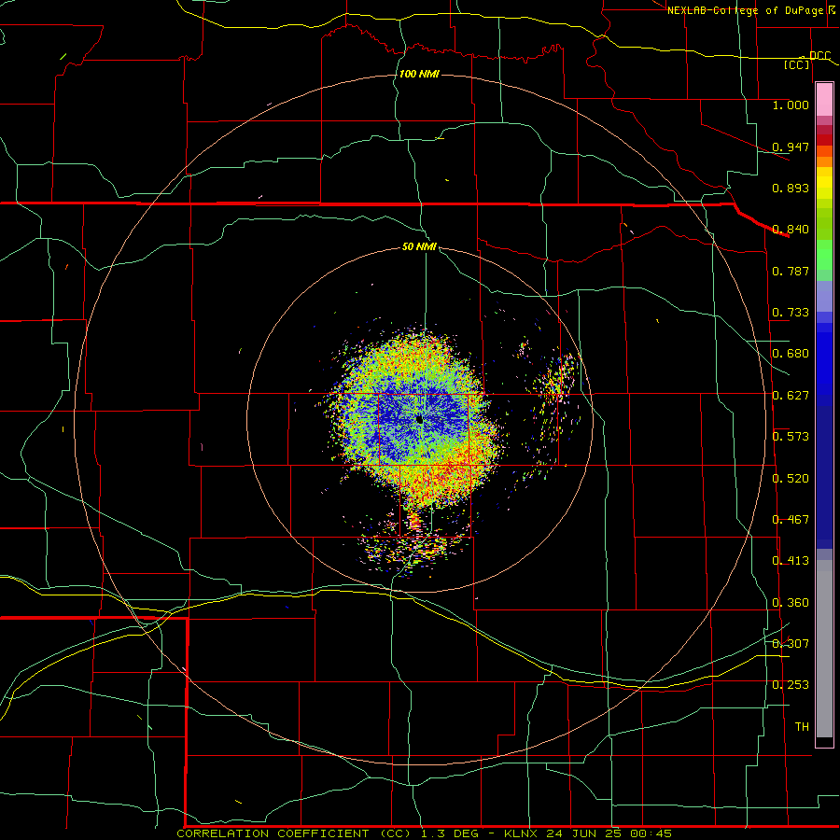Click the 0.840 colorbar value
840x840 pixels.
tap(791, 230)
